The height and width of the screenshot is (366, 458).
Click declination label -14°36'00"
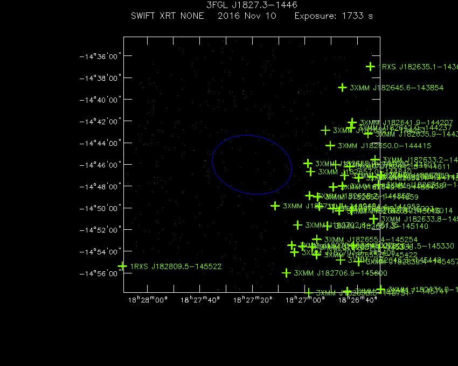[x=100, y=57]
